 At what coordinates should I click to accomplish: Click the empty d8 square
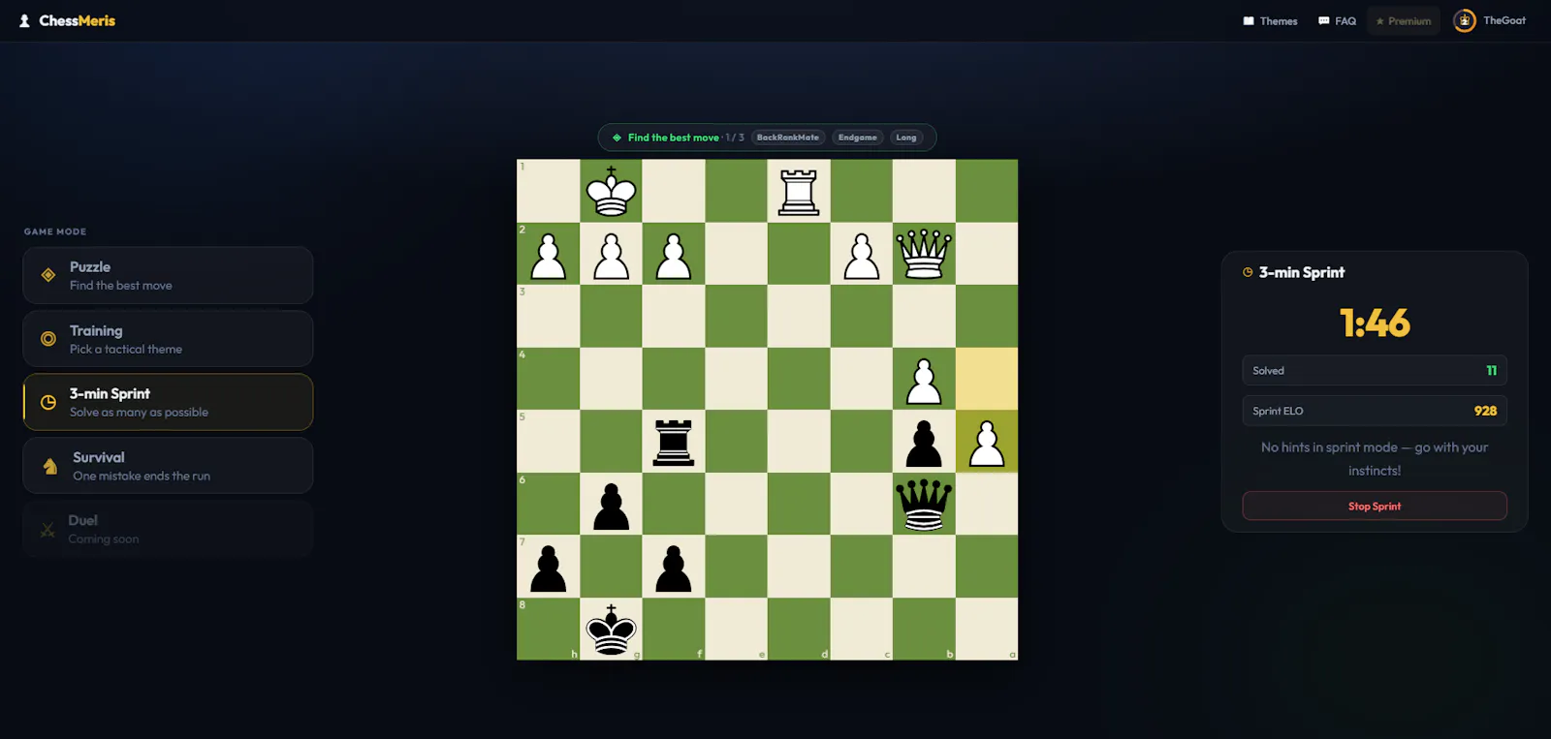799,629
